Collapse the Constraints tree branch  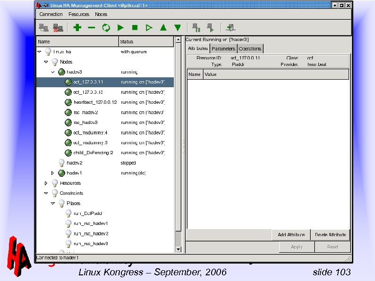click(46, 193)
